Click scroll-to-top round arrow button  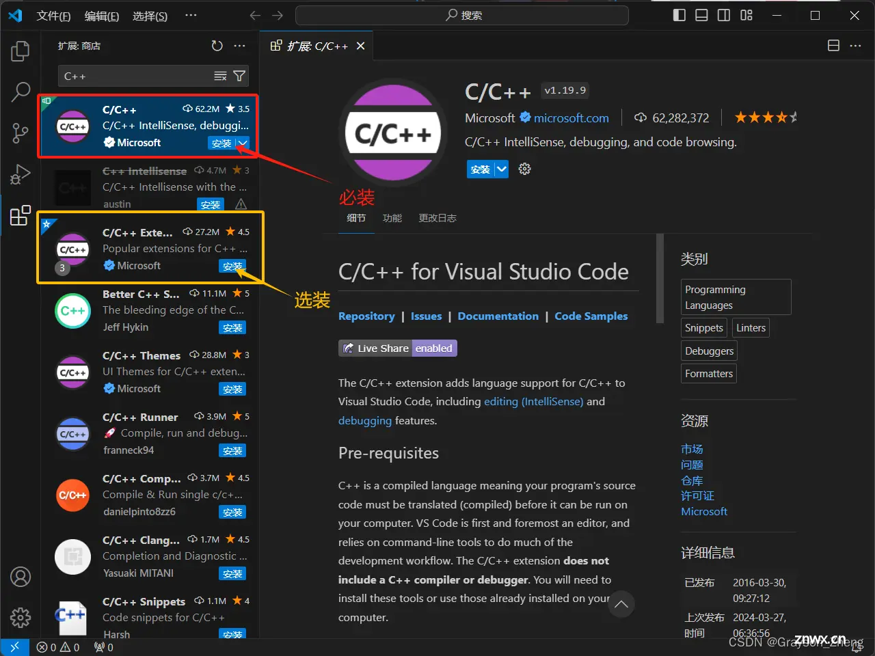click(621, 604)
